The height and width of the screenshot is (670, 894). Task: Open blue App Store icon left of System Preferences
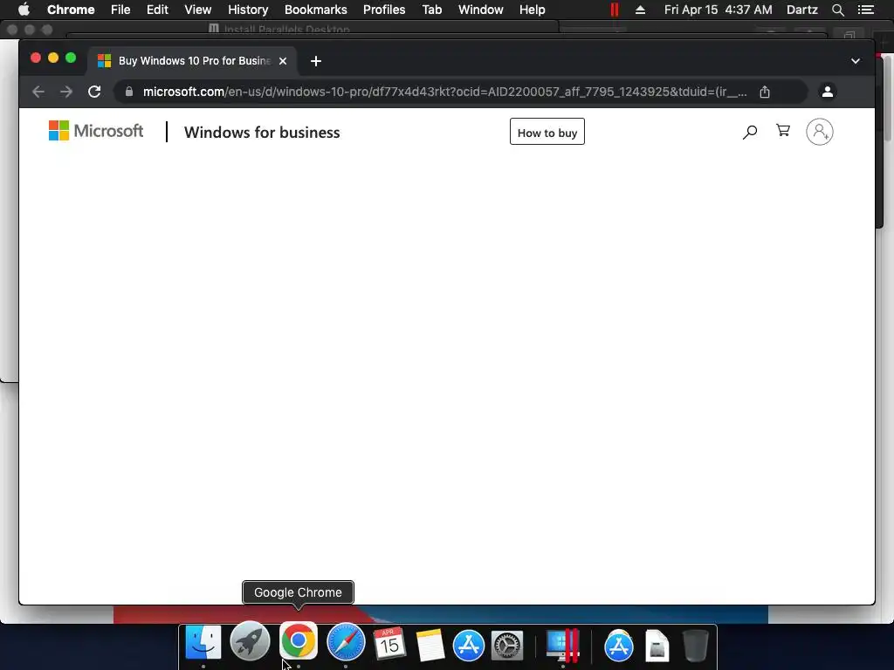coord(469,646)
